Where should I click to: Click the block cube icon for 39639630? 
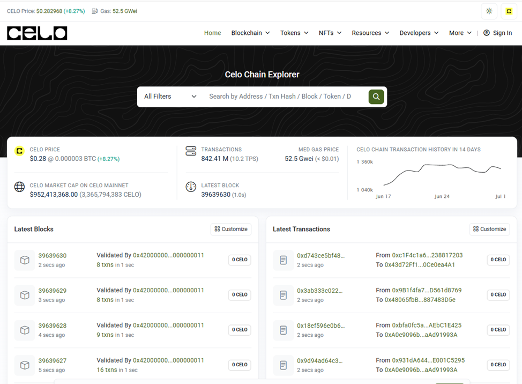25,260
